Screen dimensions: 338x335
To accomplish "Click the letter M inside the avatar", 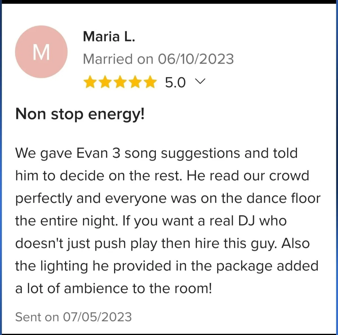I will click(x=41, y=52).
